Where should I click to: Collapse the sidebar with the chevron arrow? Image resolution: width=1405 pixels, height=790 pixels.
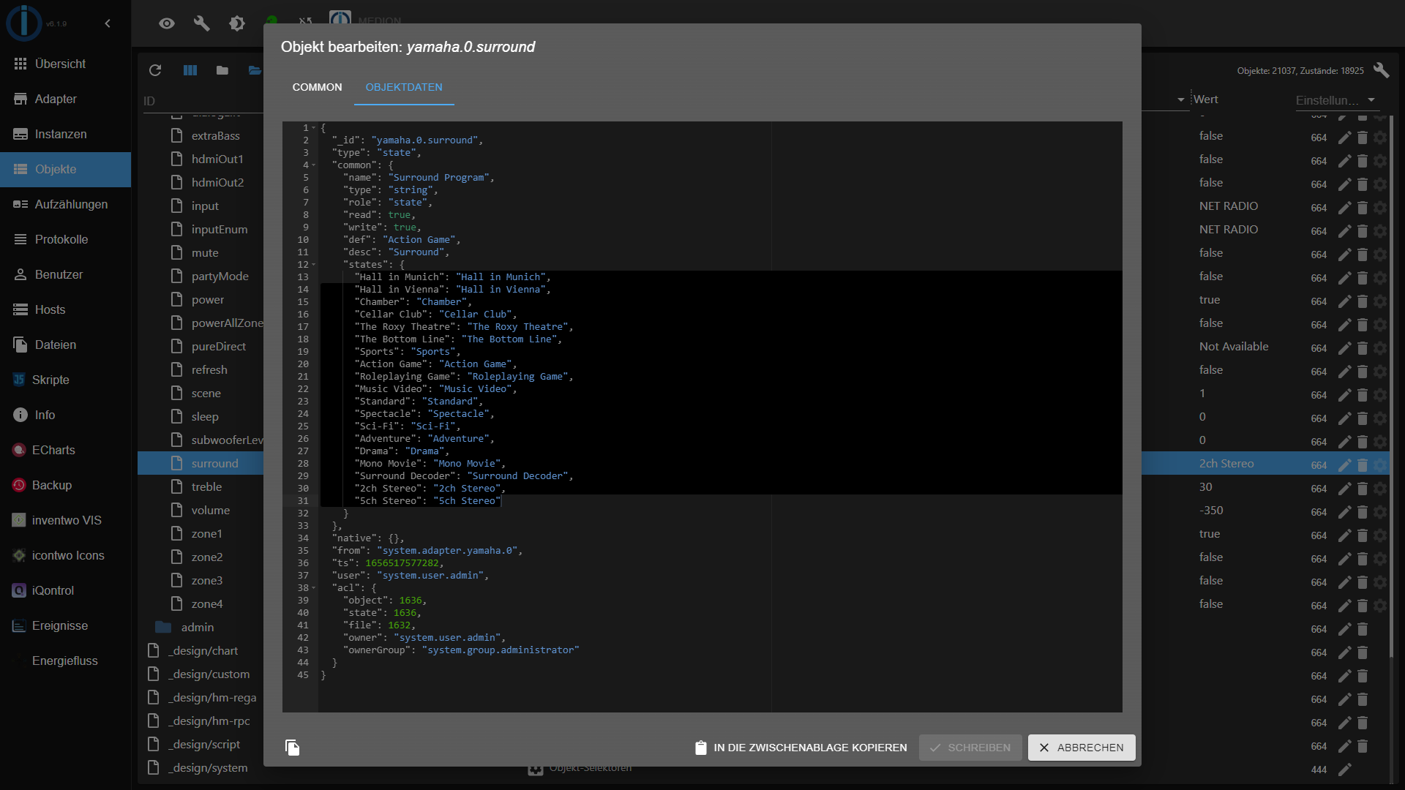[108, 23]
